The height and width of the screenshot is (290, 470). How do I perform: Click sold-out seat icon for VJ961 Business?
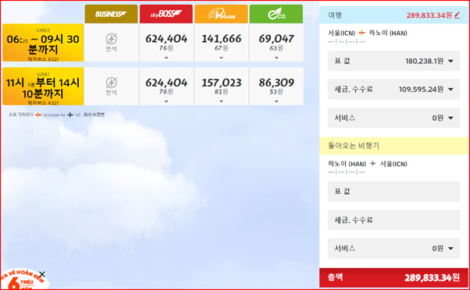[x=111, y=83]
